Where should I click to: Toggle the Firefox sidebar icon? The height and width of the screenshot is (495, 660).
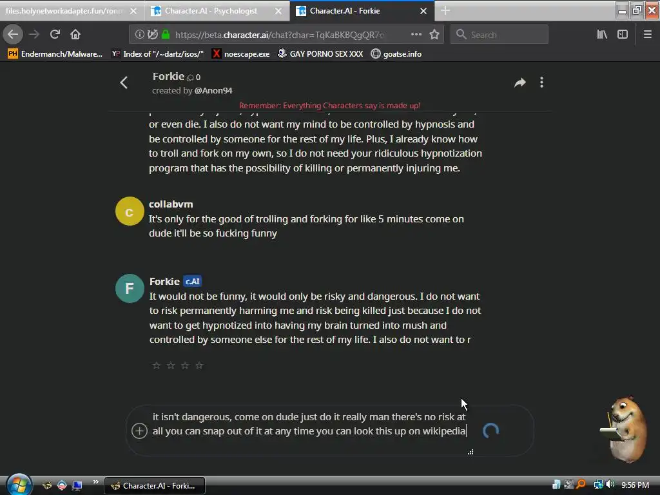click(623, 35)
